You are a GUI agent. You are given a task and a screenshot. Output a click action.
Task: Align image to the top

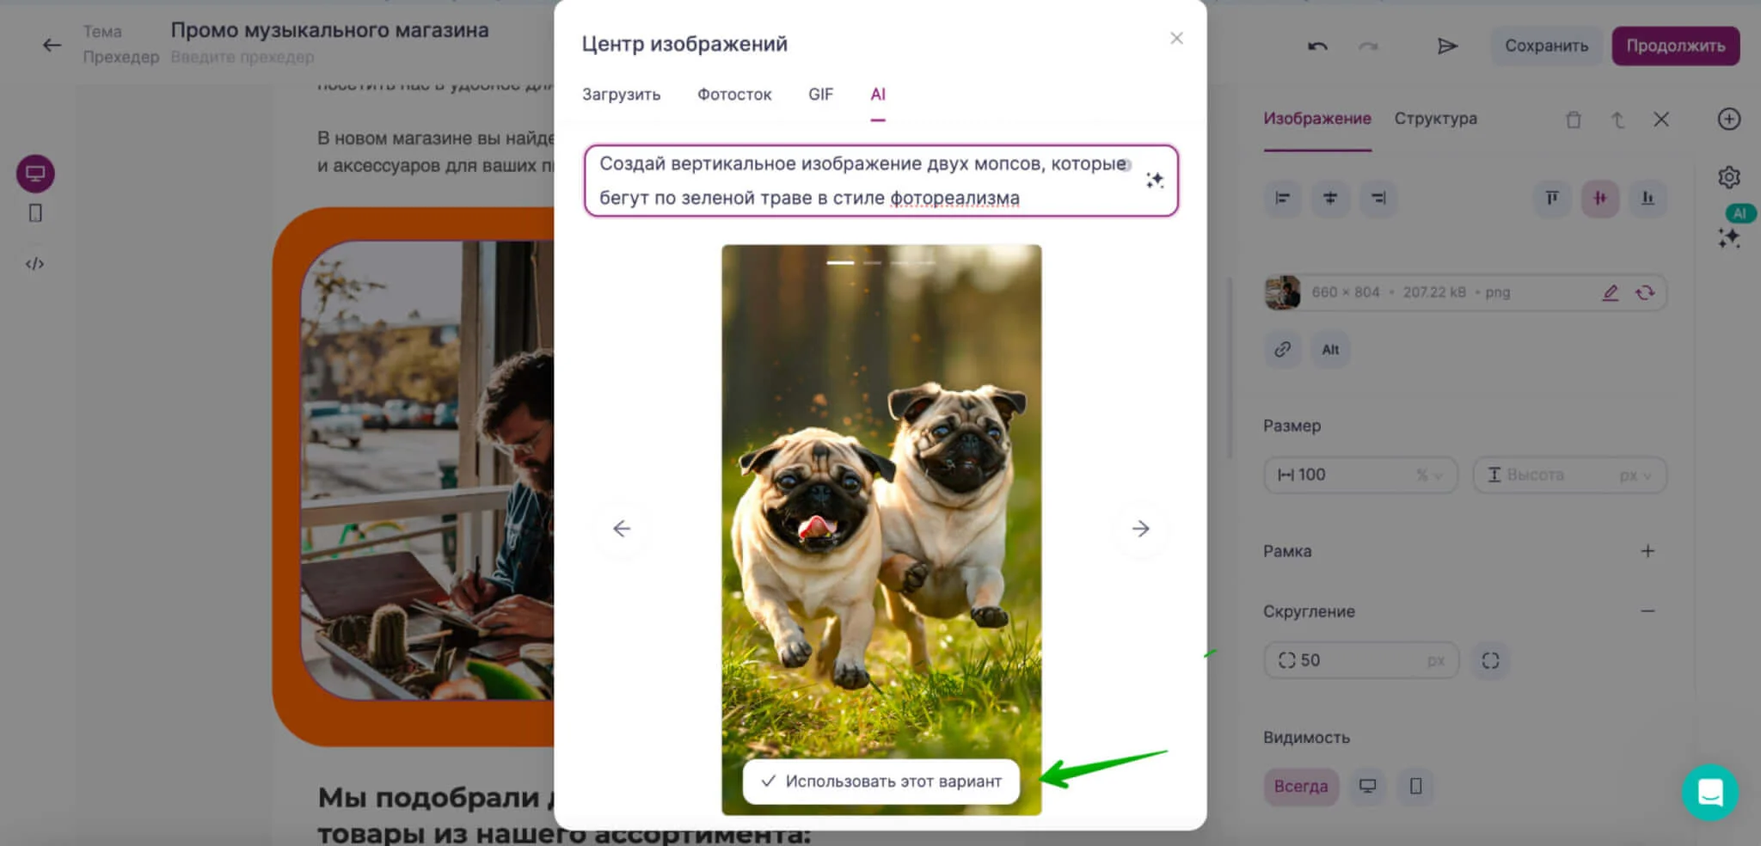[1552, 199]
